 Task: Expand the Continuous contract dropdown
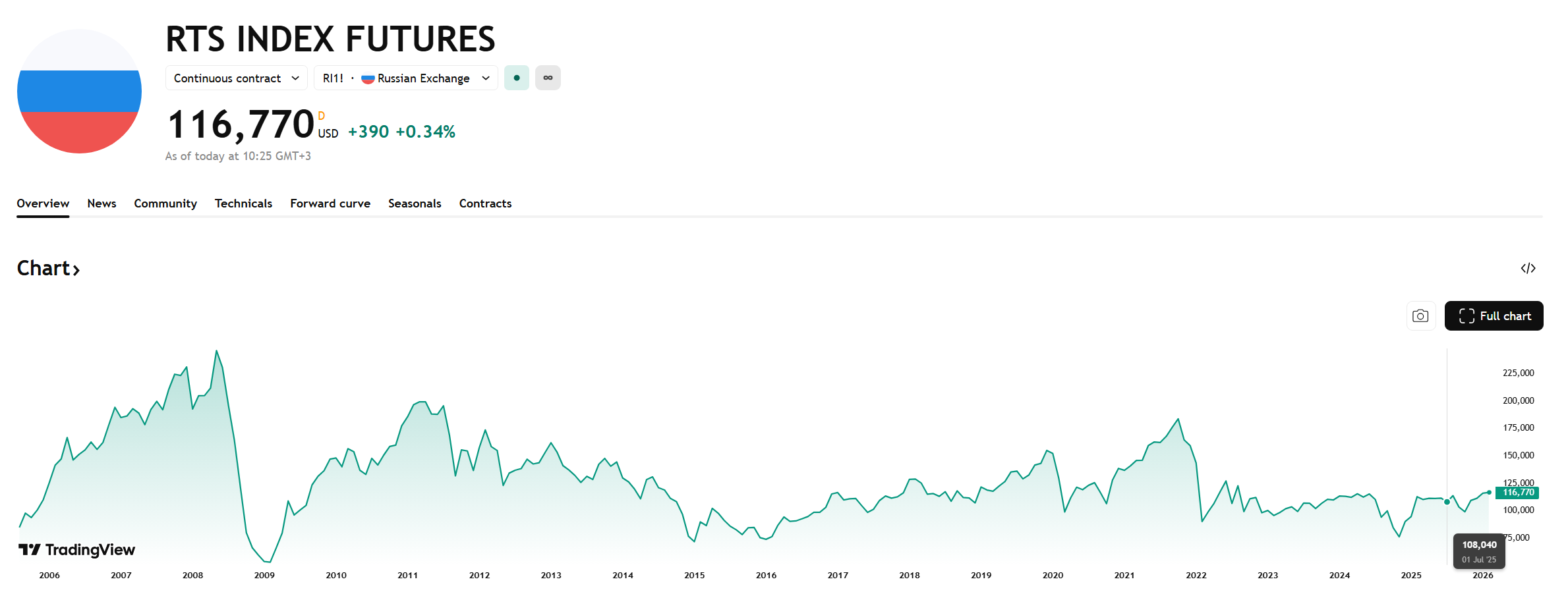236,78
